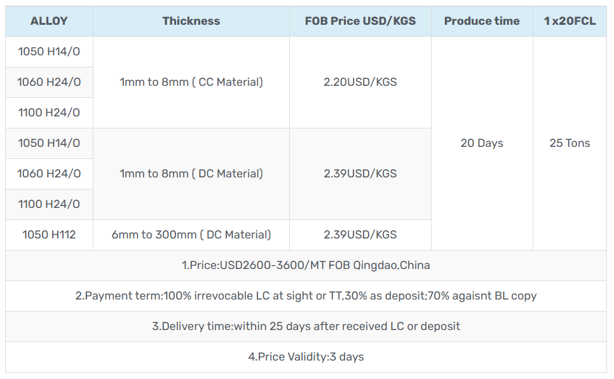Select the 1mm to 8mm DC Material cell

click(x=191, y=174)
